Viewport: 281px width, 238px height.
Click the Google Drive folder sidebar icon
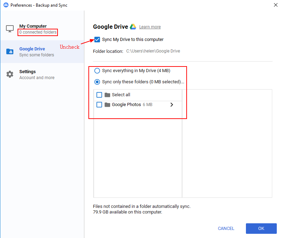[10, 52]
